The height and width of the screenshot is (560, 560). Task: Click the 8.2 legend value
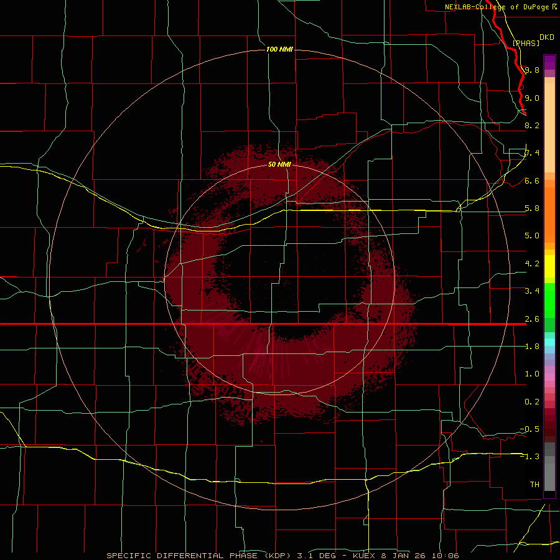532,125
